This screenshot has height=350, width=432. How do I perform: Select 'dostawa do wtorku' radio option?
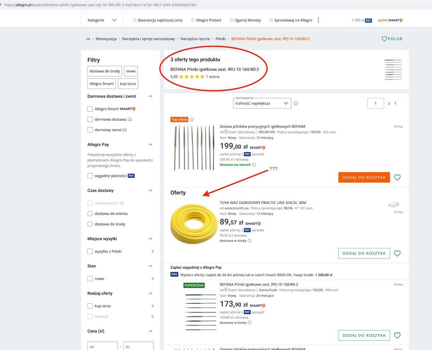[90, 213]
